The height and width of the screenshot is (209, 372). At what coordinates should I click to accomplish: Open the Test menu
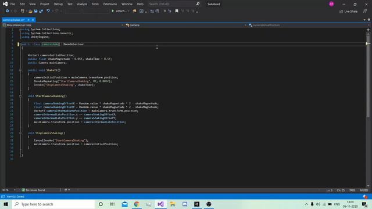pos(70,4)
